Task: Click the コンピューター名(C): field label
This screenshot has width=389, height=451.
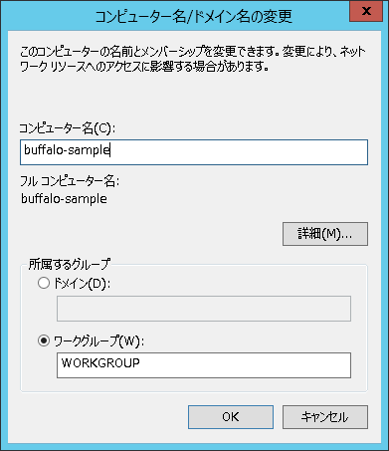Action: [68, 128]
